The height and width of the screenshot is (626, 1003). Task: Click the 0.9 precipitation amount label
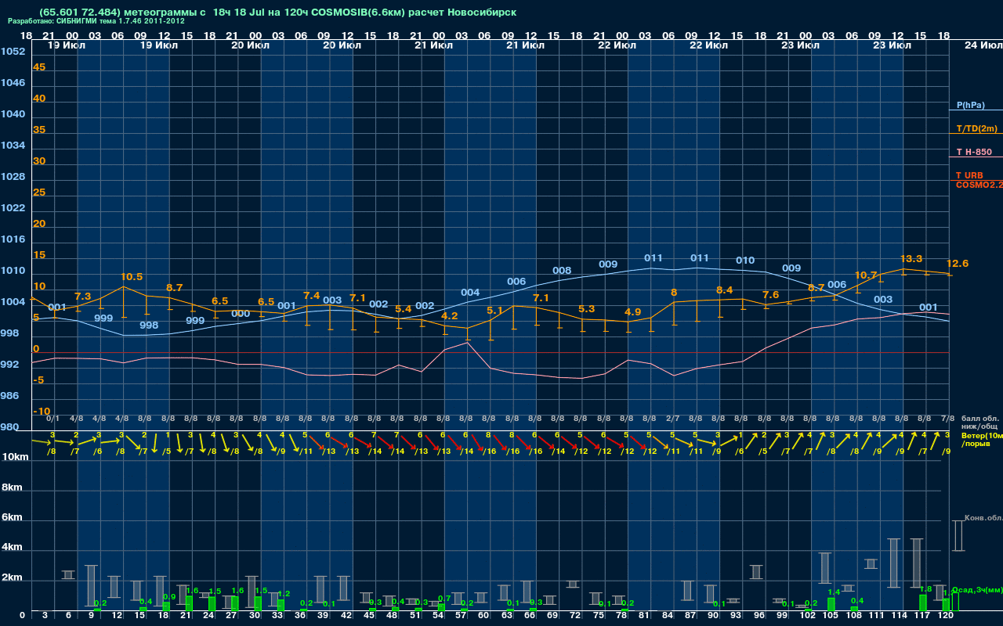169,597
